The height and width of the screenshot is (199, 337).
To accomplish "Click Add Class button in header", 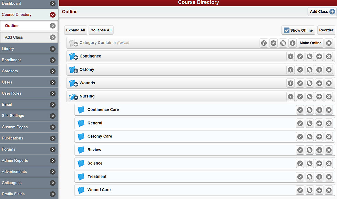I will click(x=322, y=12).
